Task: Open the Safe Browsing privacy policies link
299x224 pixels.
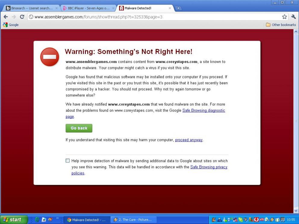Action: click(x=209, y=167)
